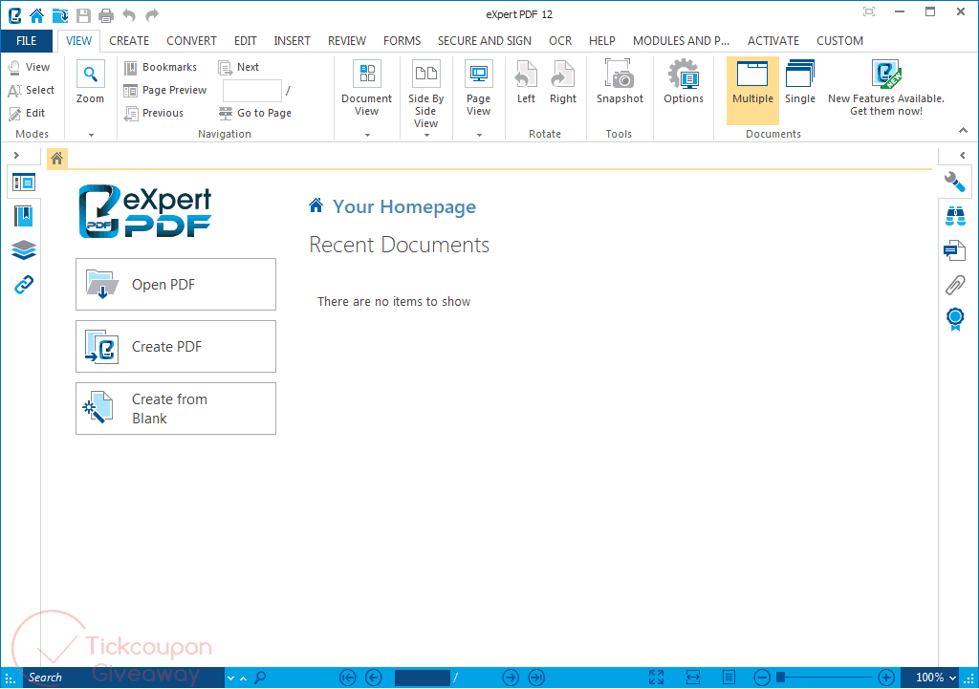Switch to CREATE ribbon tab
The height and width of the screenshot is (689, 979).
[x=129, y=40]
